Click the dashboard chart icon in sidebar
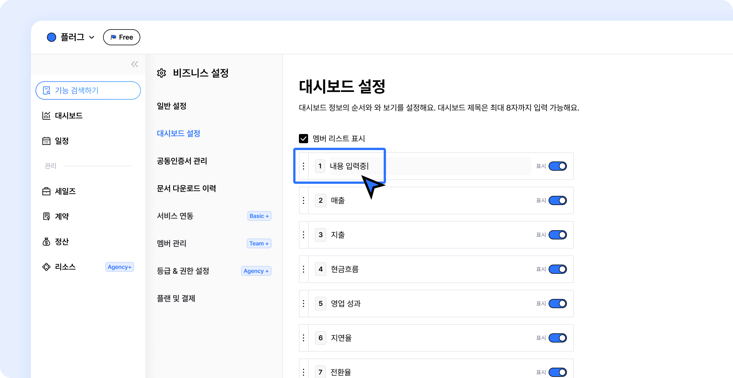This screenshot has width=733, height=378. pyautogui.click(x=46, y=116)
